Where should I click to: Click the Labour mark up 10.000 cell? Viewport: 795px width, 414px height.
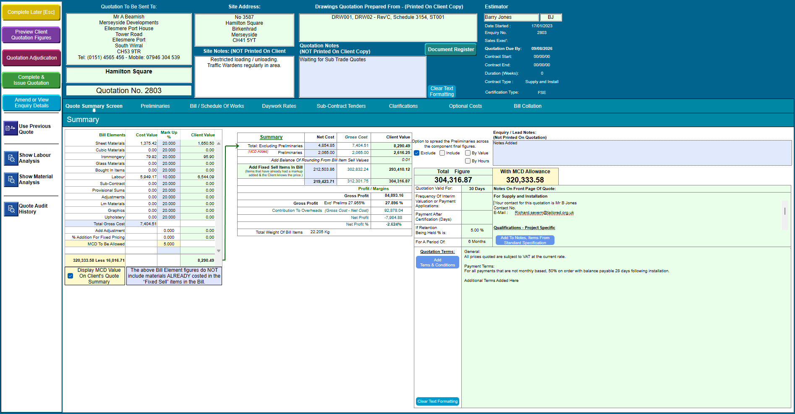169,177
